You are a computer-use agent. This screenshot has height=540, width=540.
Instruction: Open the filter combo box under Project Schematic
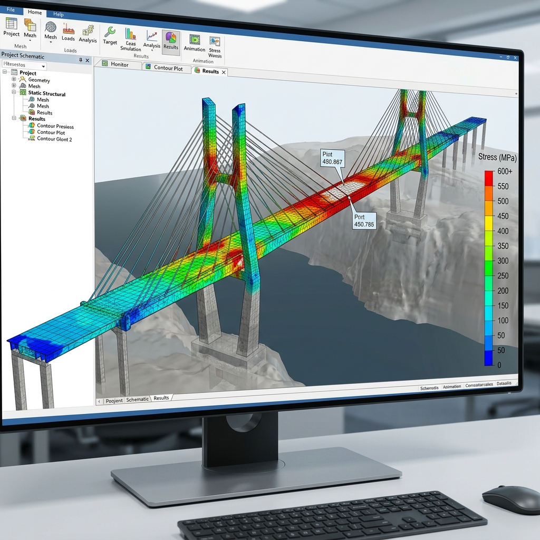(x=24, y=65)
